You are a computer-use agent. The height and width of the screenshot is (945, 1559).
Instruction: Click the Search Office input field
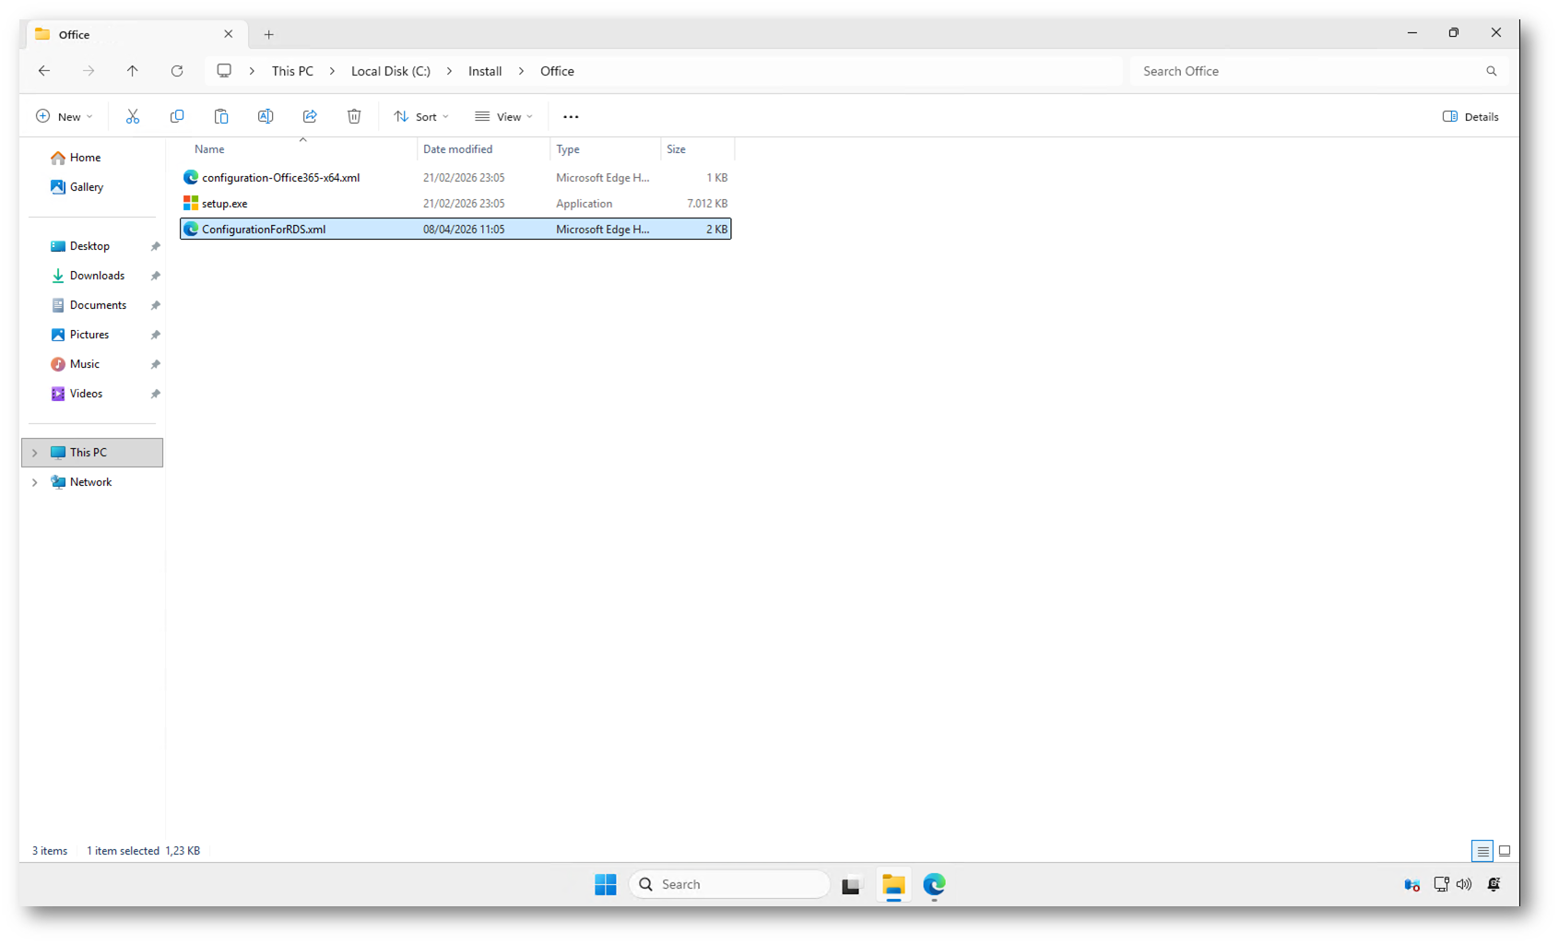coord(1309,71)
